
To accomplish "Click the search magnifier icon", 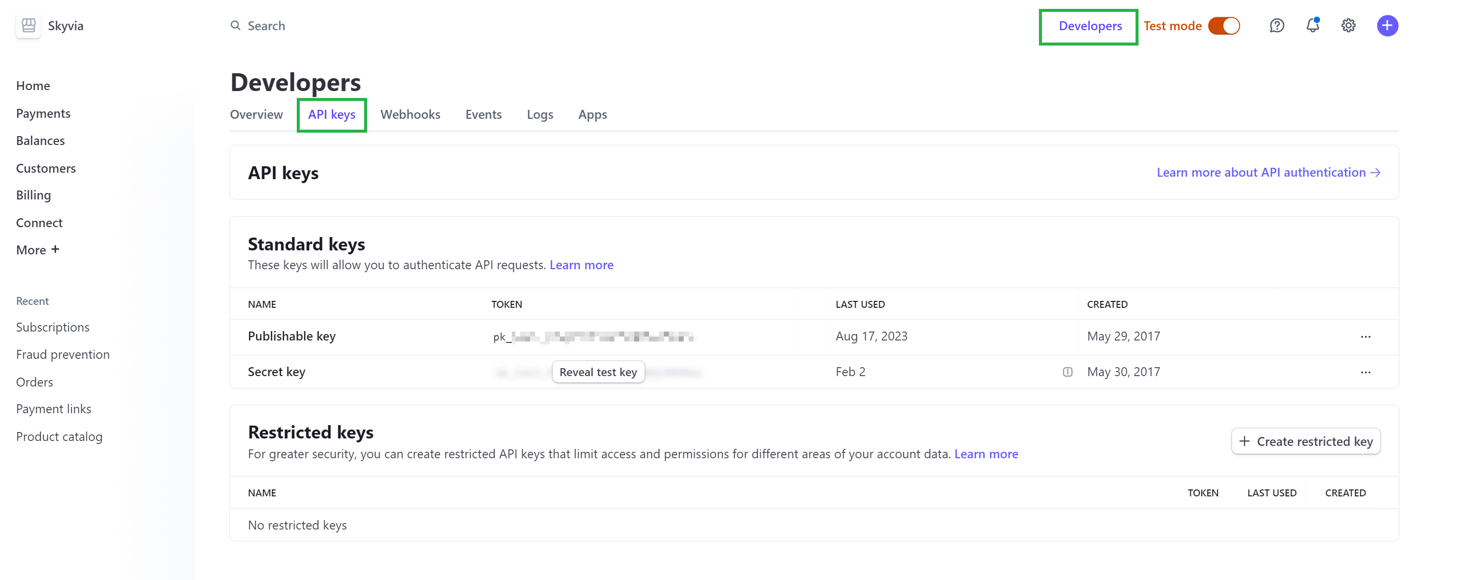I will (x=235, y=26).
